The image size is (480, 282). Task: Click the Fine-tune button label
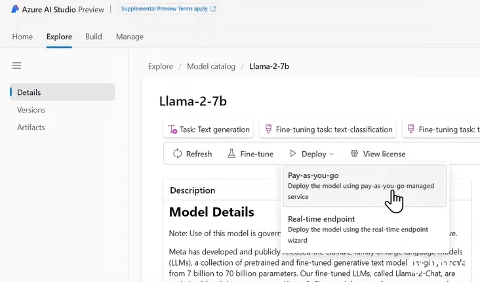[256, 154]
